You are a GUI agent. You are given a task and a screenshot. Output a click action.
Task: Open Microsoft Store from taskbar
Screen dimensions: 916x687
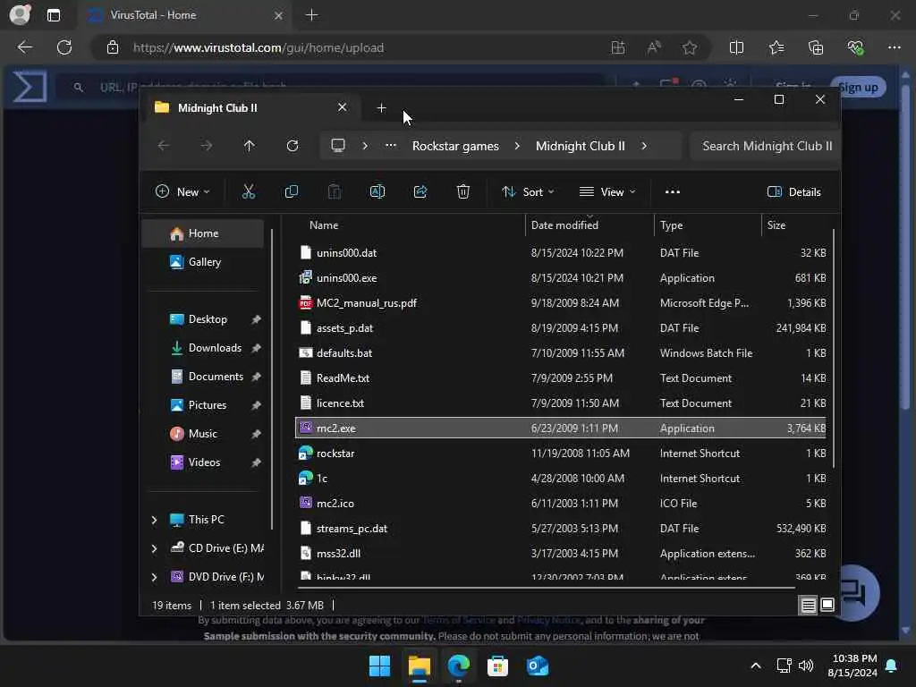point(497,666)
